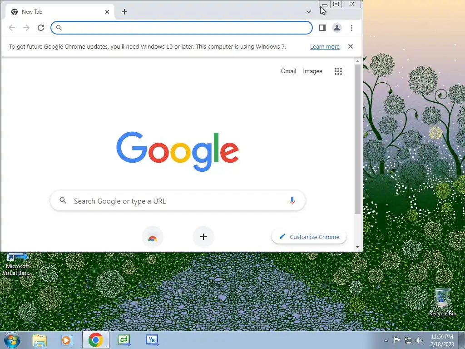
Task: Open the VB taskbar shortcut
Action: pyautogui.click(x=152, y=340)
